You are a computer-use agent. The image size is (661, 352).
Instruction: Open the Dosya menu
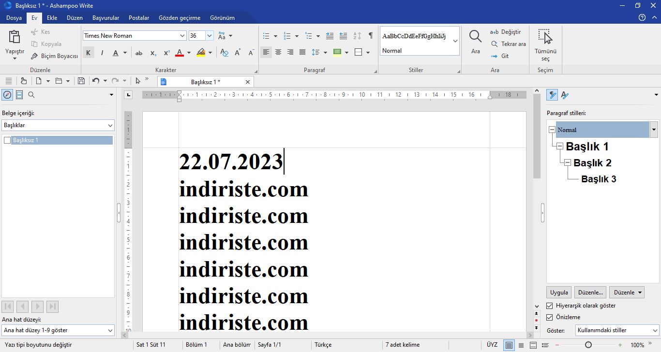14,18
